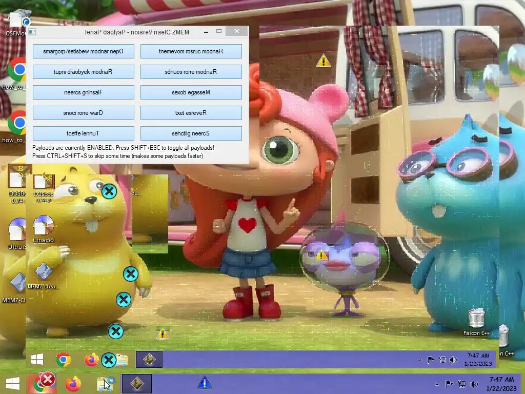Toggle the "sdnuos rorre modnaR" payload
This screenshot has width=525, height=394.
pos(191,72)
